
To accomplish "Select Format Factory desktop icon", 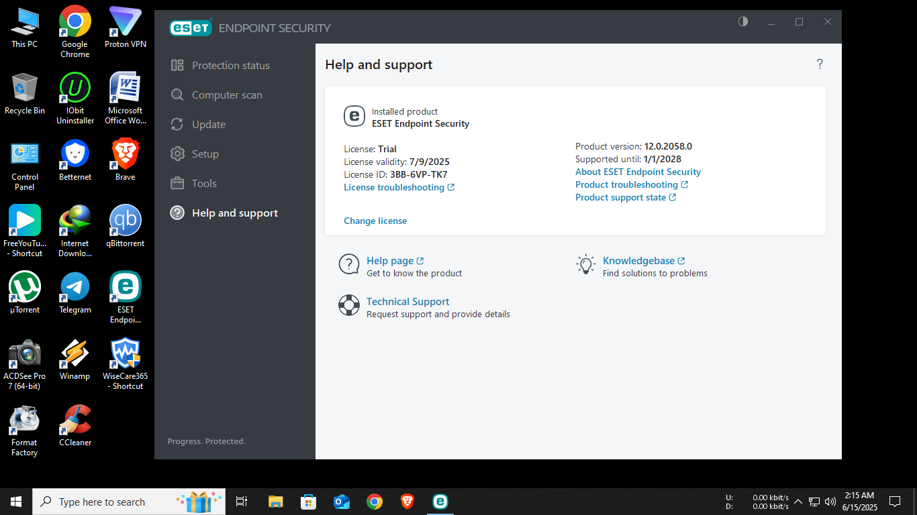I will (x=25, y=431).
